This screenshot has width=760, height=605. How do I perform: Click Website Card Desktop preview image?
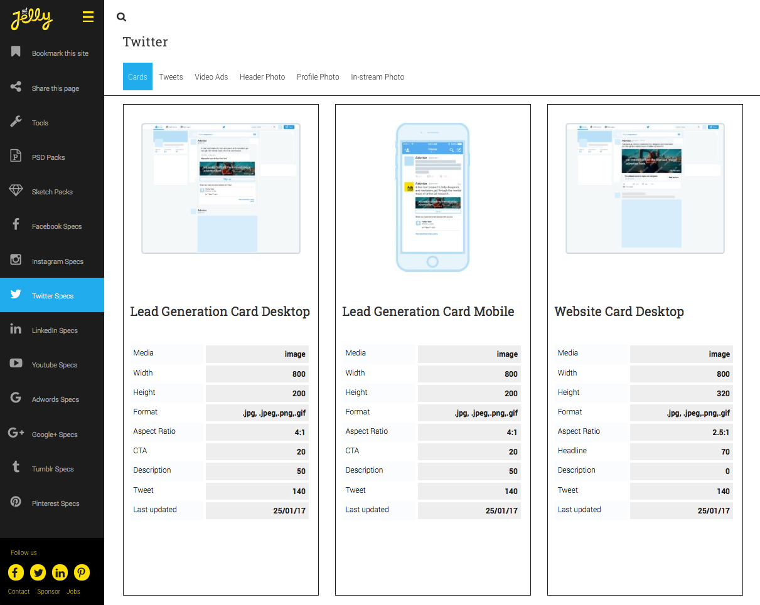tap(645, 188)
